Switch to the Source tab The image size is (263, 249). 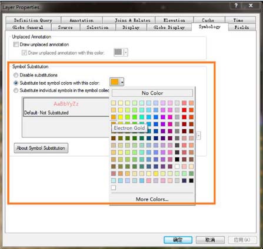tap(65, 28)
